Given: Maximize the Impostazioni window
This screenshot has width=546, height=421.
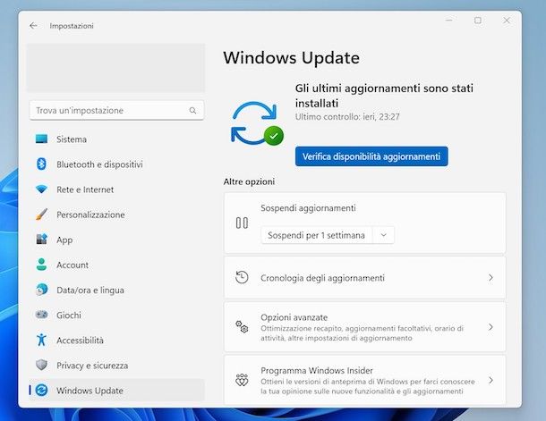Looking at the screenshot, I should [x=478, y=21].
